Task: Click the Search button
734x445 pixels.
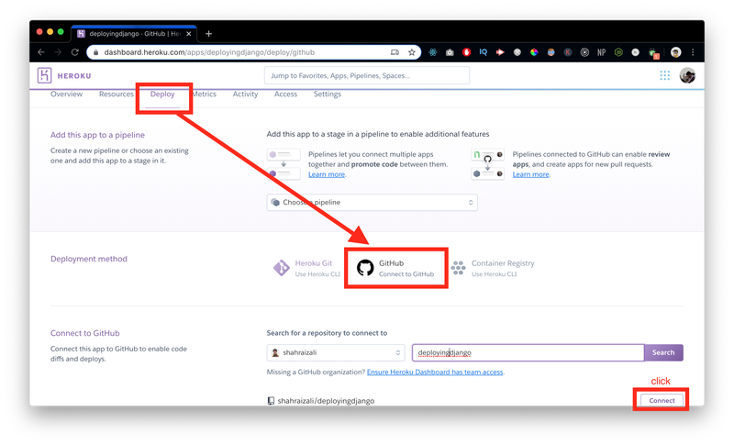Action: point(663,353)
